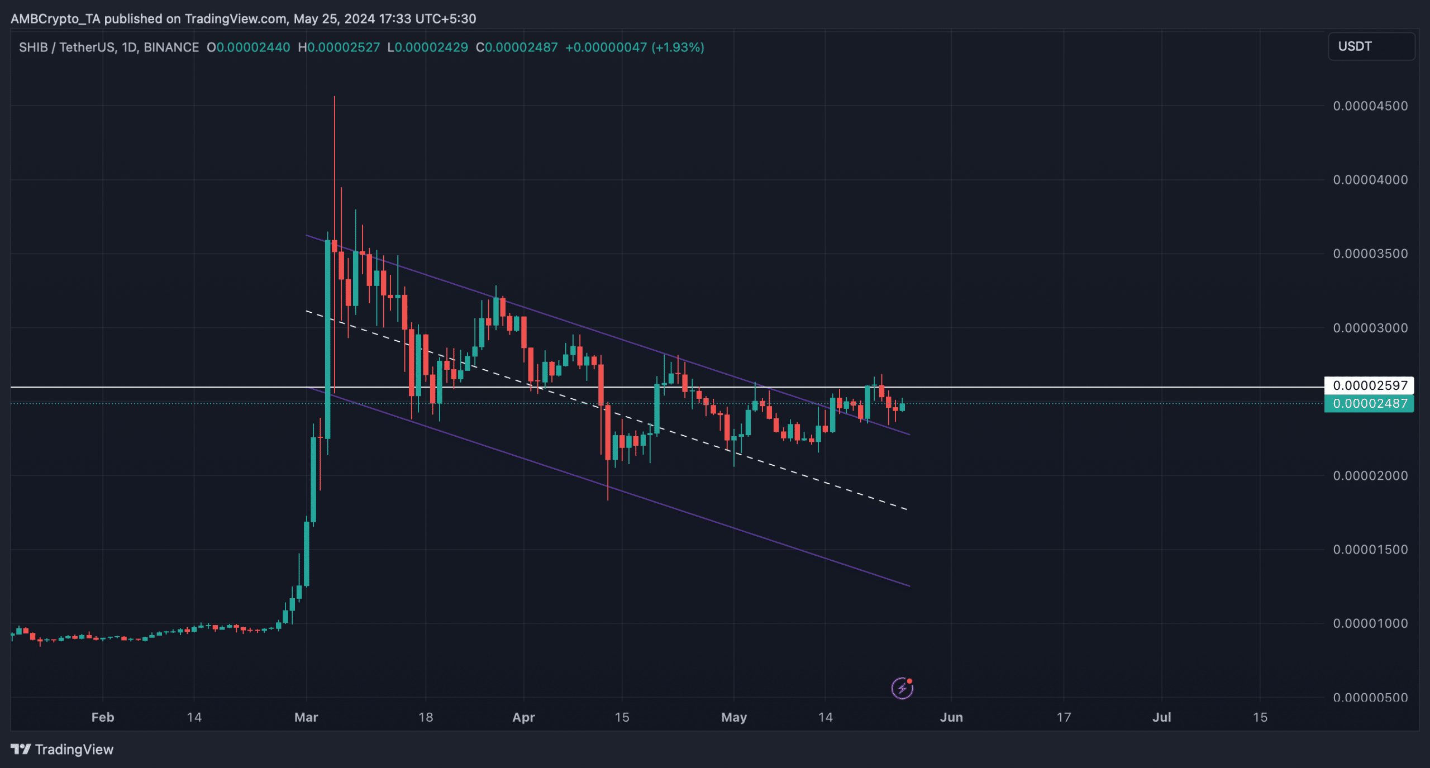Click the Feb date axis label
Image resolution: width=1430 pixels, height=768 pixels.
point(103,717)
